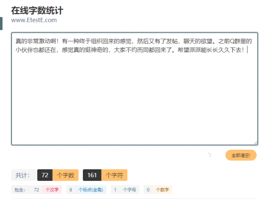Click the textarea resize handle corner
Image resolution: width=266 pixels, height=199 pixels.
[255, 143]
